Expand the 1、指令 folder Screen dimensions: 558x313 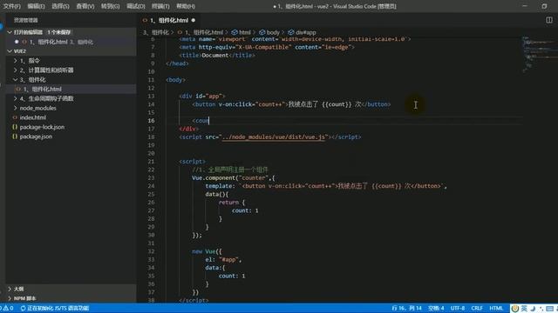tap(16, 61)
